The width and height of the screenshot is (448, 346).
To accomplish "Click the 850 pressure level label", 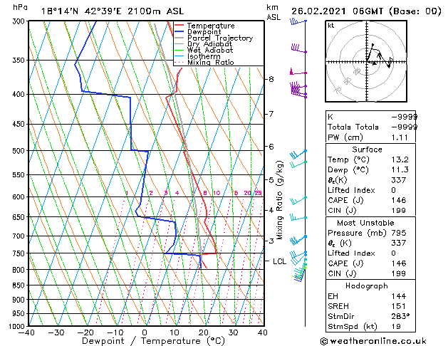I will pyautogui.click(x=20, y=285).
